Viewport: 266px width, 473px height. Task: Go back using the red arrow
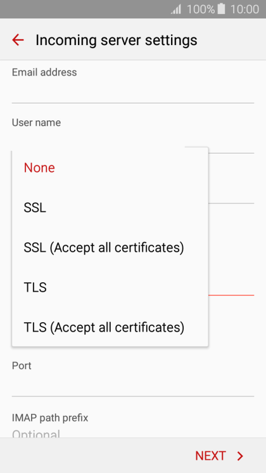pyautogui.click(x=18, y=40)
